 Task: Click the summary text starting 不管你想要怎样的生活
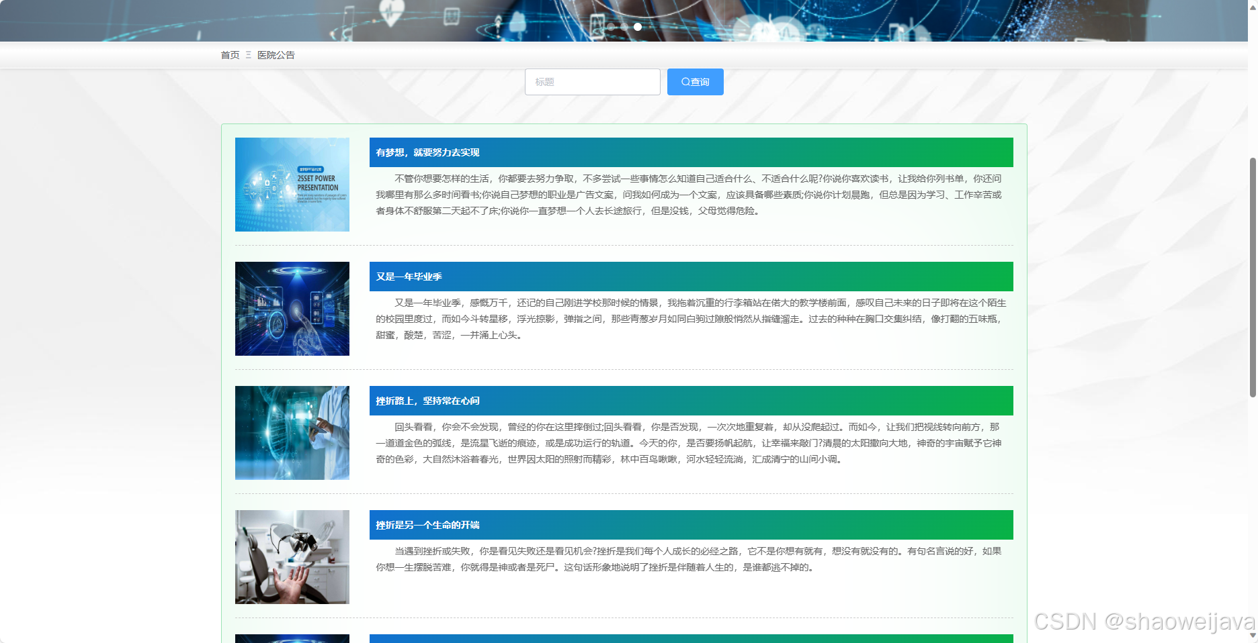pos(689,195)
